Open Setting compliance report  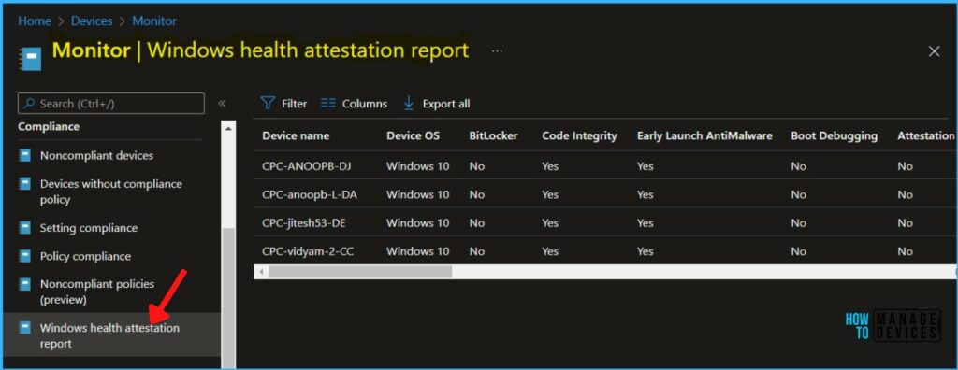click(89, 228)
